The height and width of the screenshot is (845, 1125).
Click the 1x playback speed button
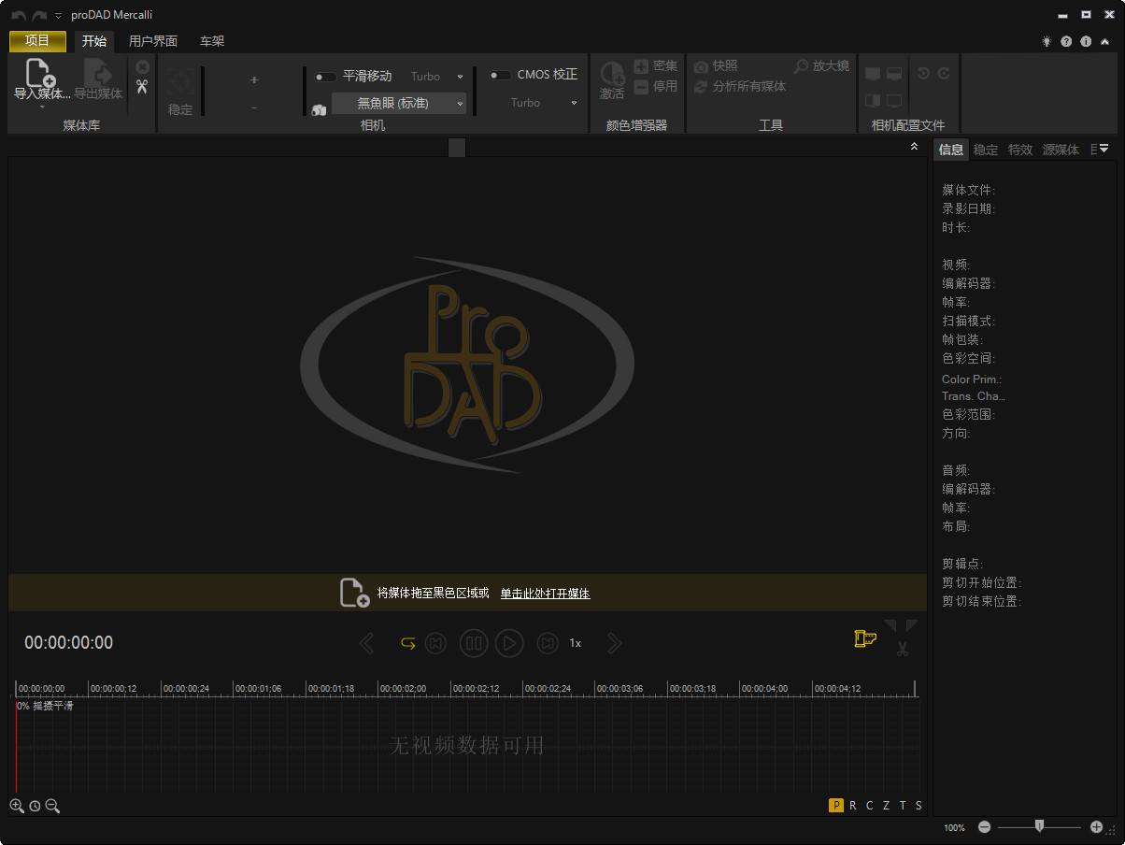coord(576,643)
